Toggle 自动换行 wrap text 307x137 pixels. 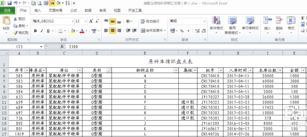[x=150, y=21]
